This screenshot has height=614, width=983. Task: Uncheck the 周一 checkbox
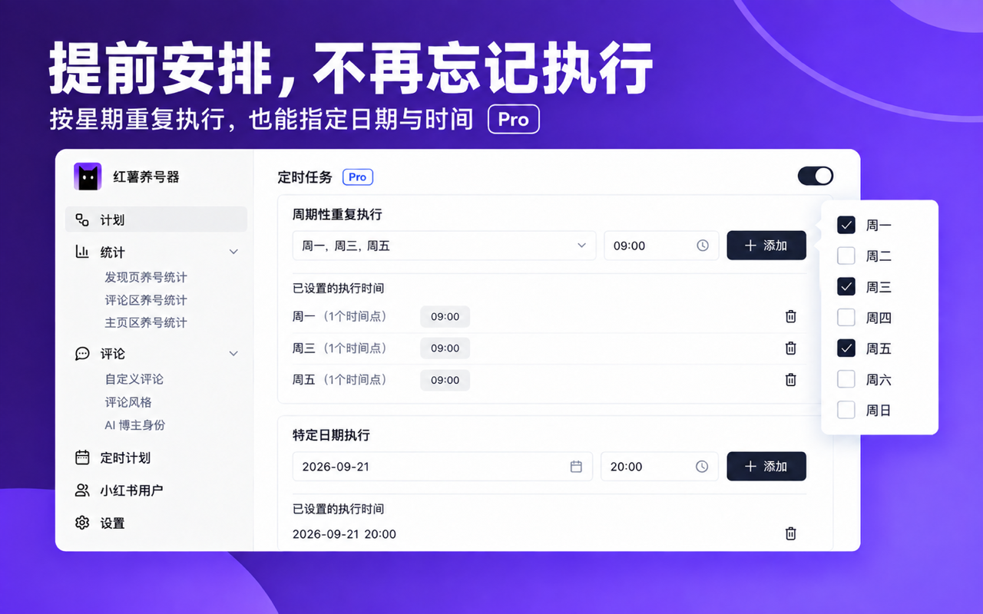click(846, 225)
